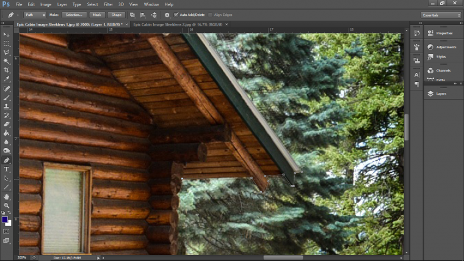Click the foreground color swatch
The image size is (464, 261).
coord(4,219)
